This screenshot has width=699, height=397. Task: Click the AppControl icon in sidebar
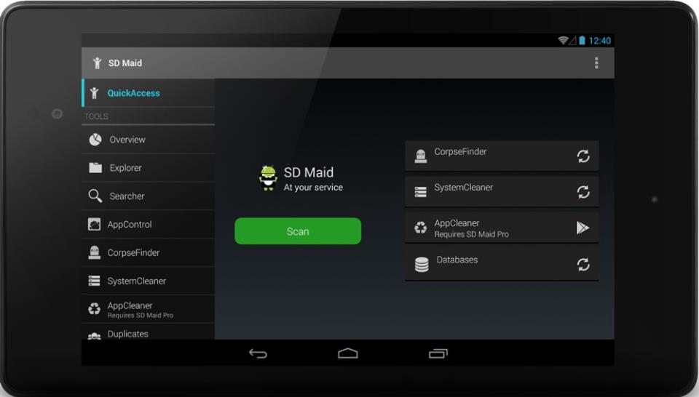click(x=94, y=224)
